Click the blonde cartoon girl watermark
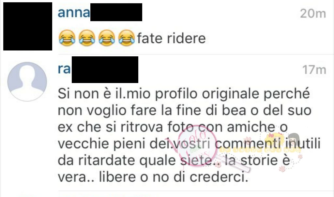Image resolution: width=334 pixels, height=197 pixels. pyautogui.click(x=275, y=140)
